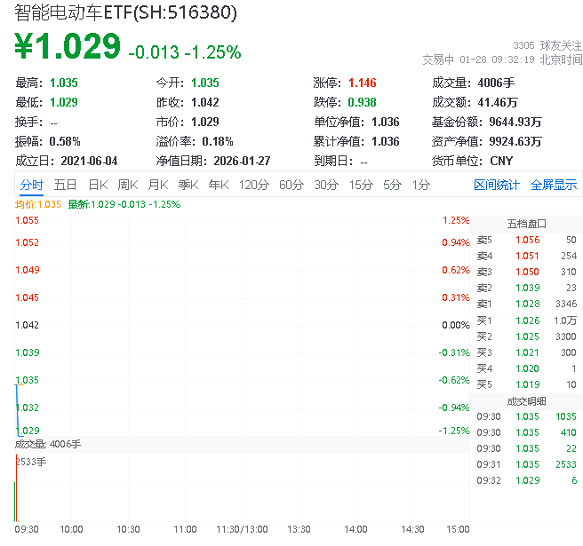Open the 5分 interval chart
The image size is (583, 546).
click(x=392, y=185)
